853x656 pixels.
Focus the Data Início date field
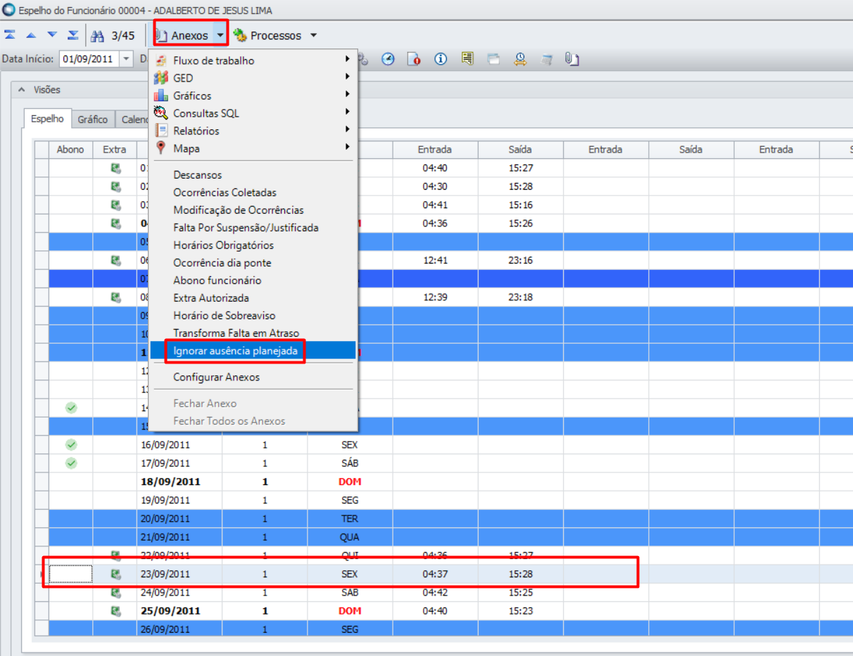[x=90, y=59]
